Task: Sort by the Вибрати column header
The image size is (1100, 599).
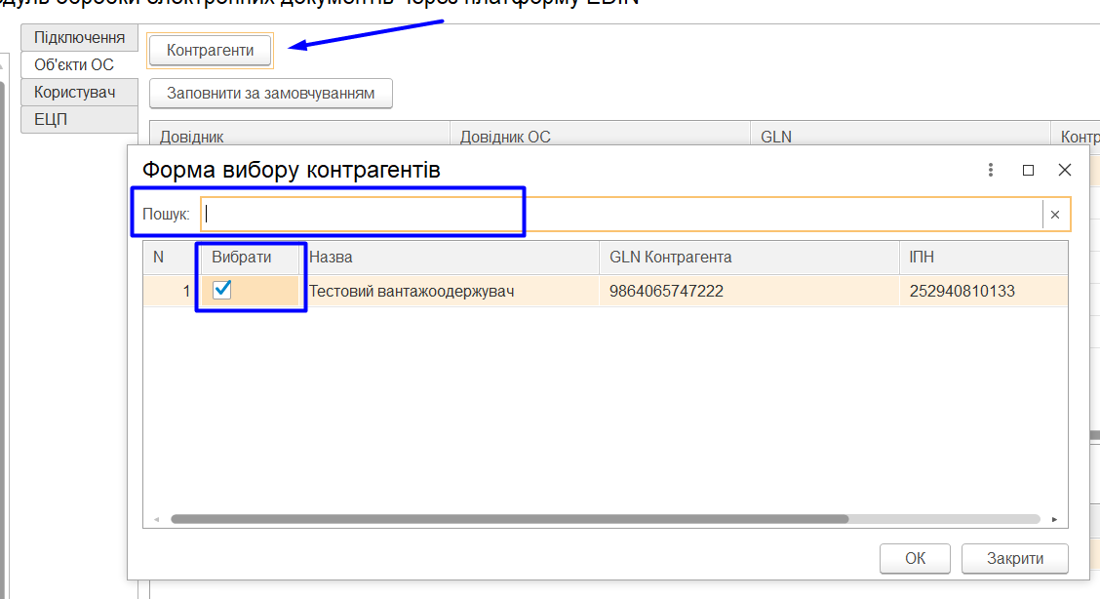Action: tap(241, 258)
